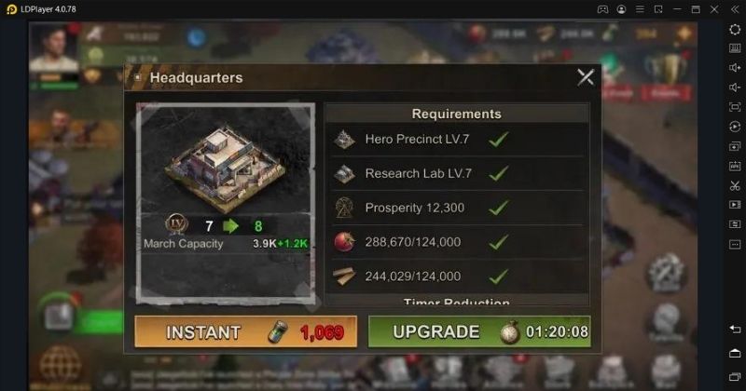Open the more options ellipsis in sidebar

pyautogui.click(x=735, y=244)
